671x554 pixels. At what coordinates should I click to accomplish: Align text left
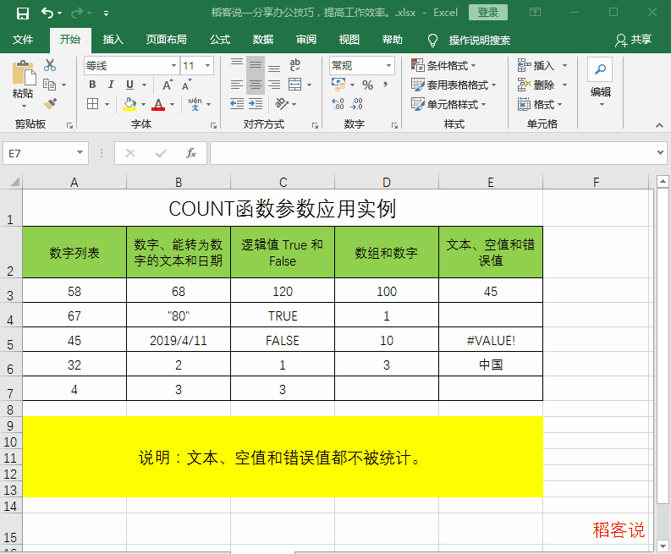237,85
